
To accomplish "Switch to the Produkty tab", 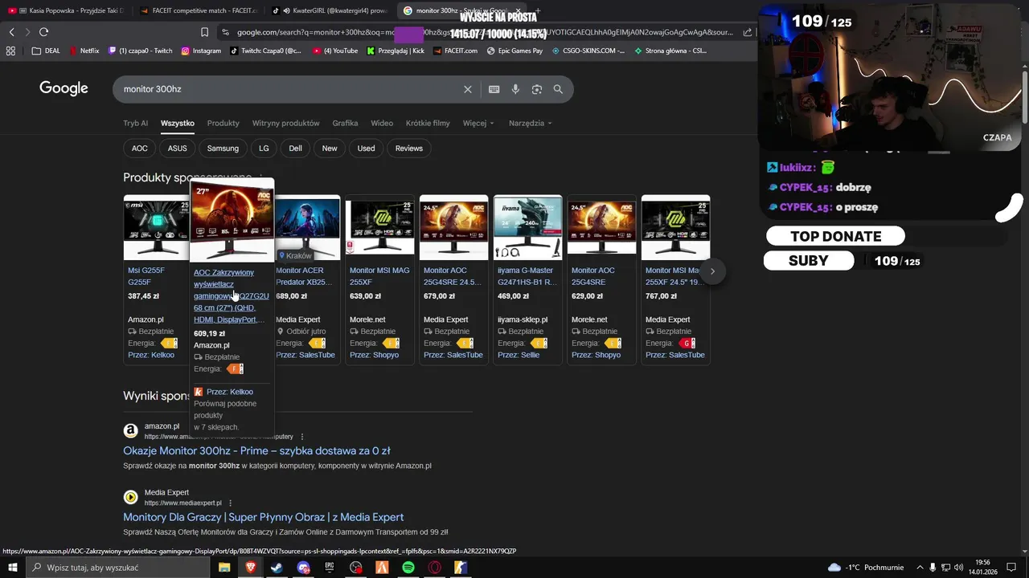I will click(x=223, y=124).
